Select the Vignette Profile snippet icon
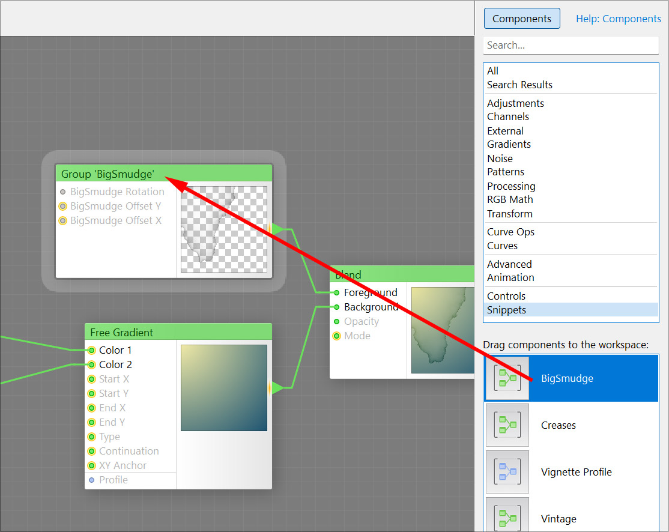The image size is (669, 532). pos(507,472)
